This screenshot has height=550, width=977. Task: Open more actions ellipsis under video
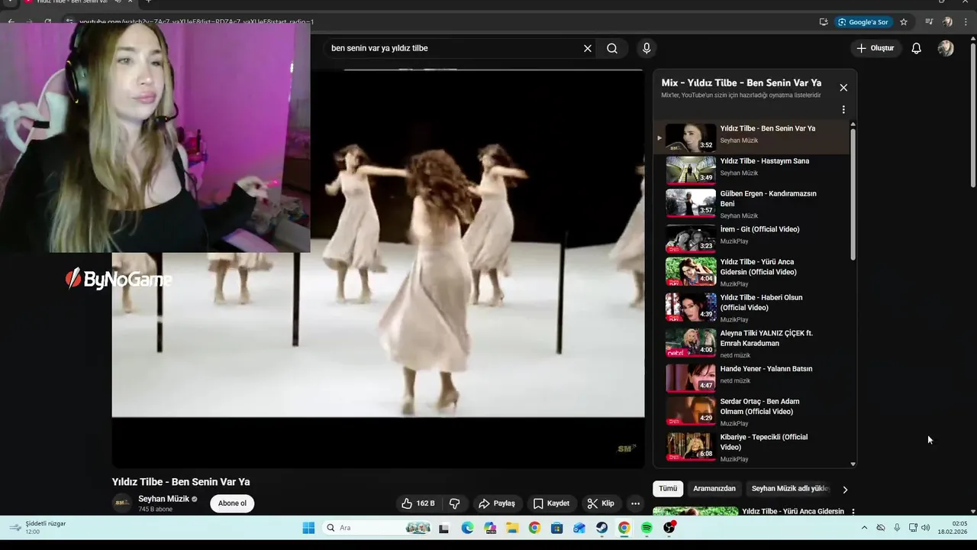click(635, 503)
